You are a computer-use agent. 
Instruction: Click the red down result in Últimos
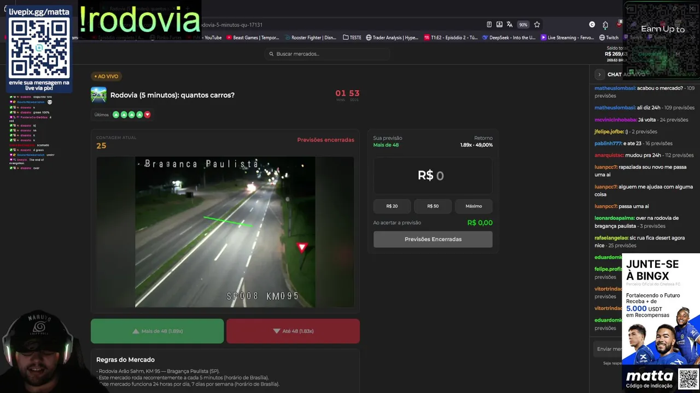pyautogui.click(x=147, y=115)
